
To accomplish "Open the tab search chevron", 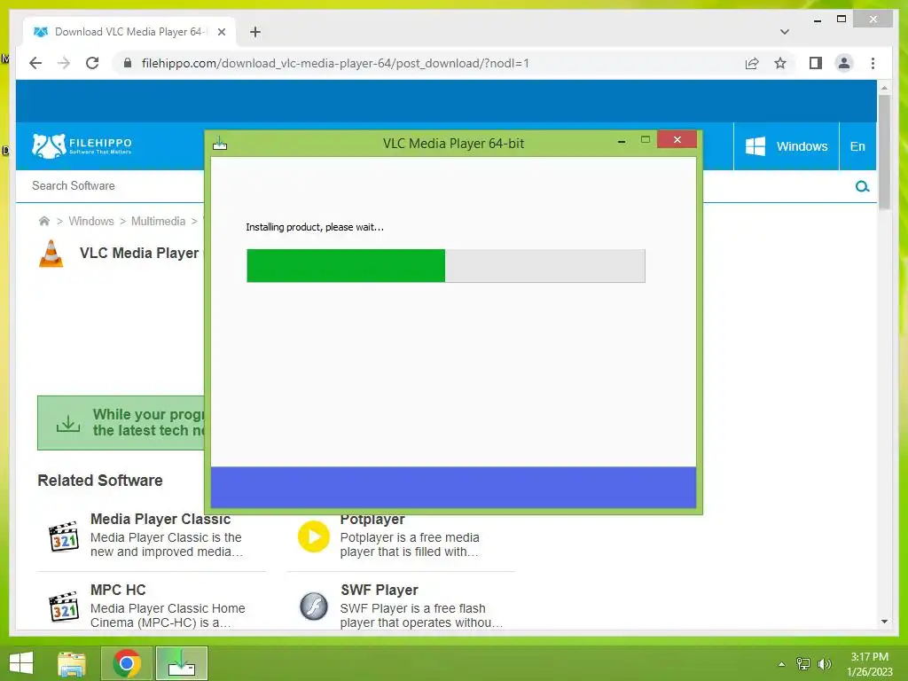I will 784,32.
